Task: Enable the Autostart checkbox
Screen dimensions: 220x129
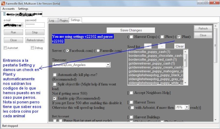Action: coord(5,48)
